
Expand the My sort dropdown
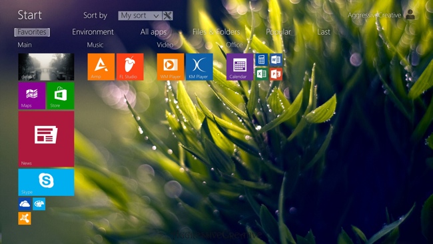(x=140, y=16)
